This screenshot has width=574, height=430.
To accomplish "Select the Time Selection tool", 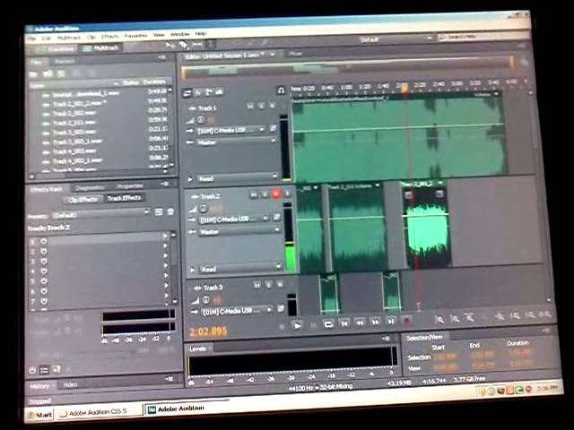I will (212, 44).
